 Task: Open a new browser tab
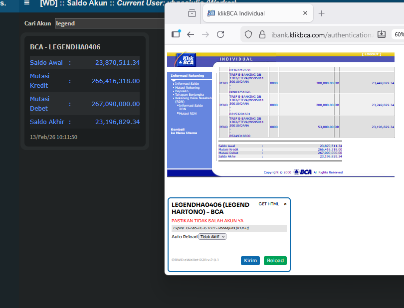click(321, 13)
